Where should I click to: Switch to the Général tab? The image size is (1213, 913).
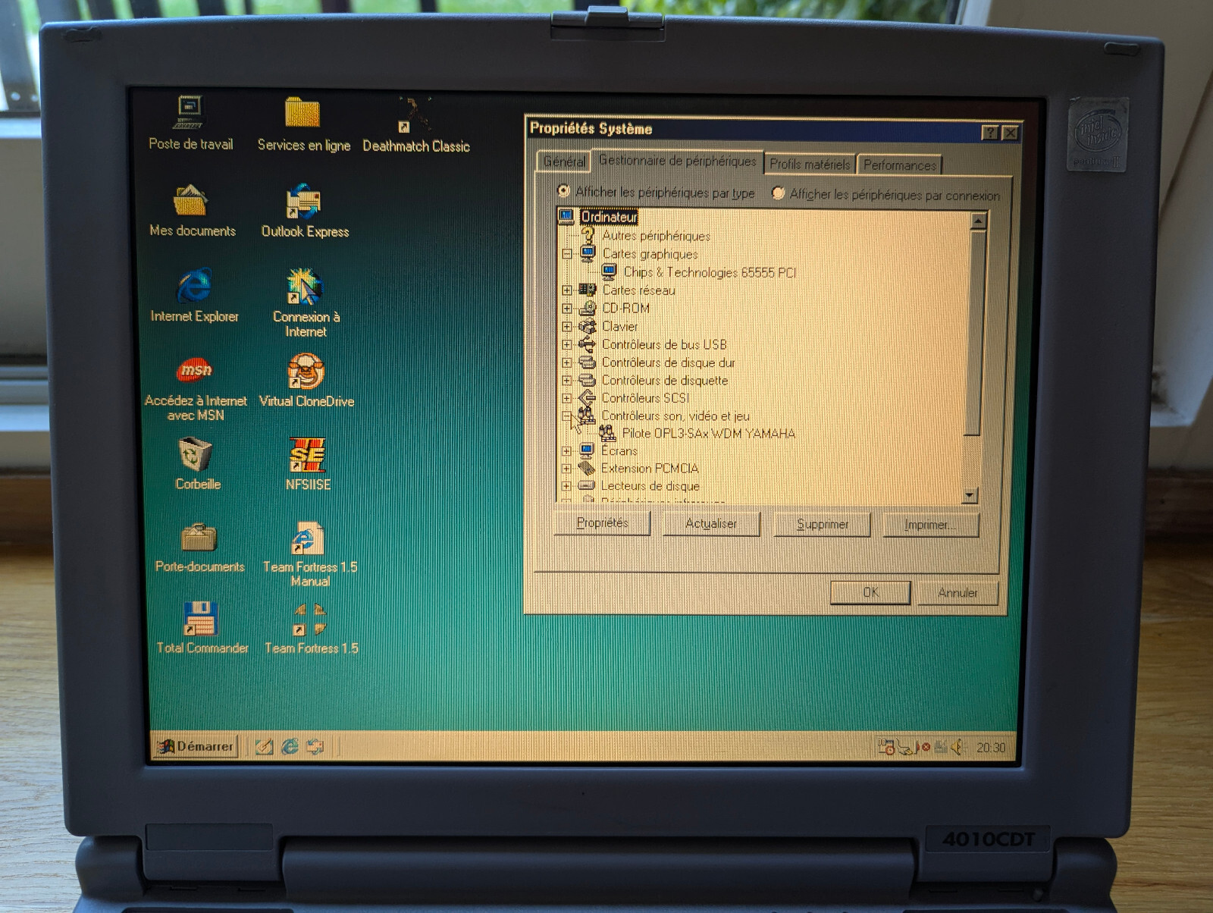tap(564, 162)
